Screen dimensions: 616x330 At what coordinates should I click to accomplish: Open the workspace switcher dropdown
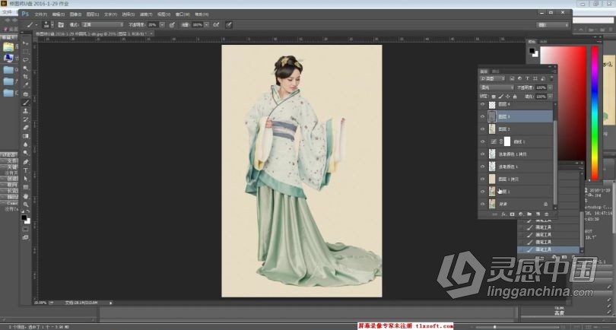click(553, 25)
